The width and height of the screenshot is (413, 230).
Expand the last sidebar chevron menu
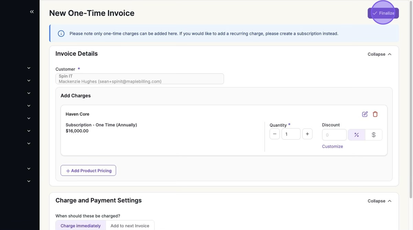29,181
